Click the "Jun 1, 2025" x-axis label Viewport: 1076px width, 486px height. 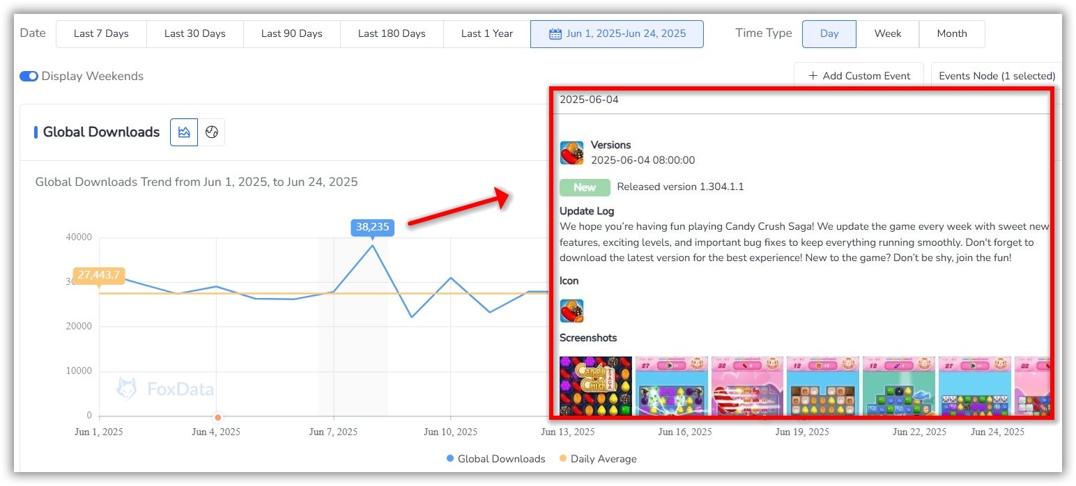coord(99,432)
